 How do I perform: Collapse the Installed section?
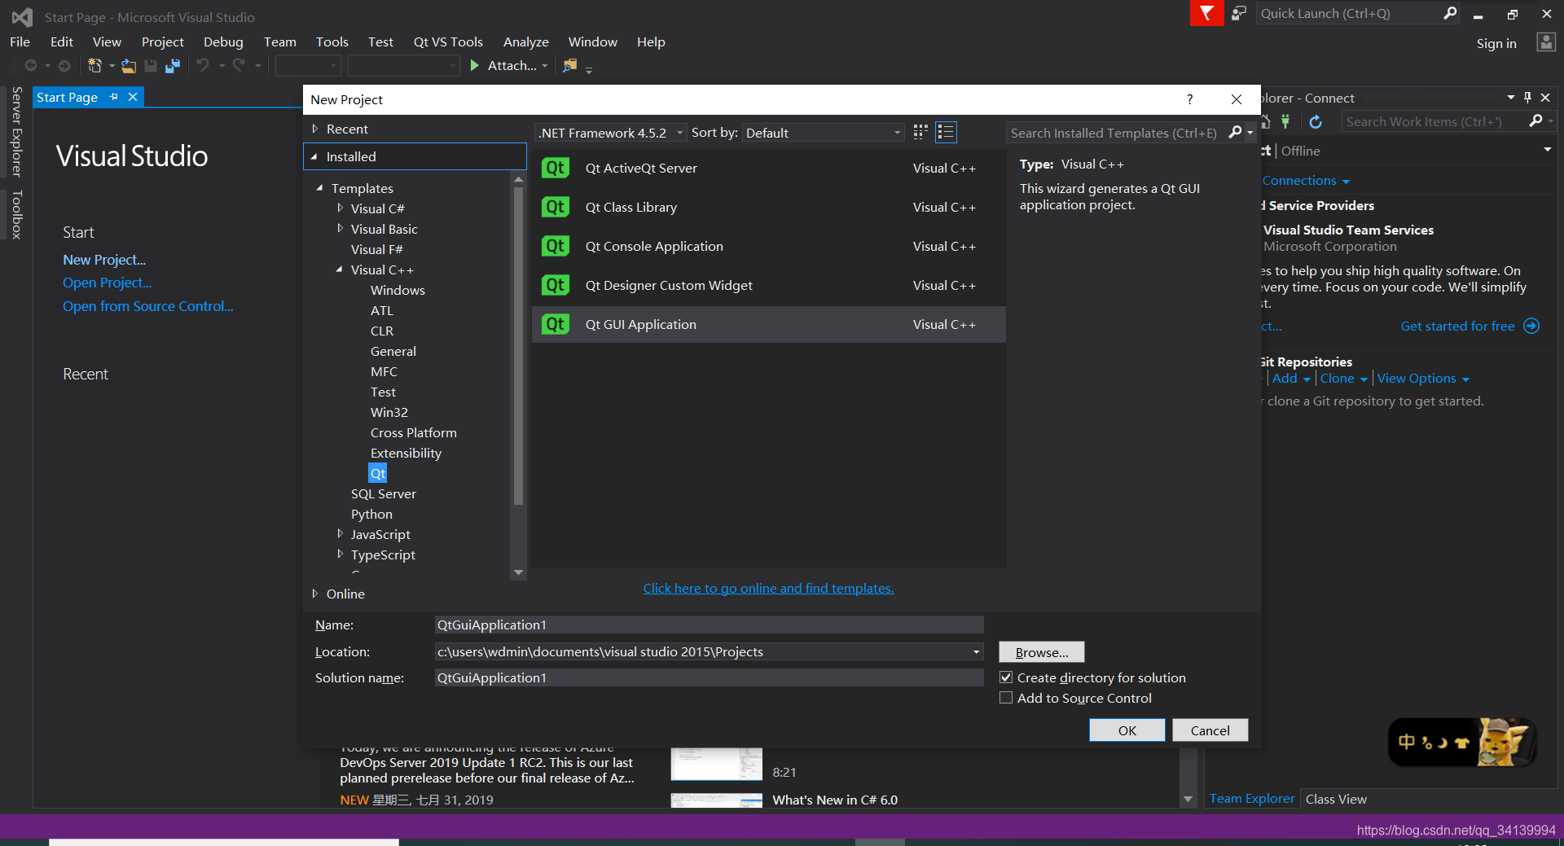[x=314, y=156]
